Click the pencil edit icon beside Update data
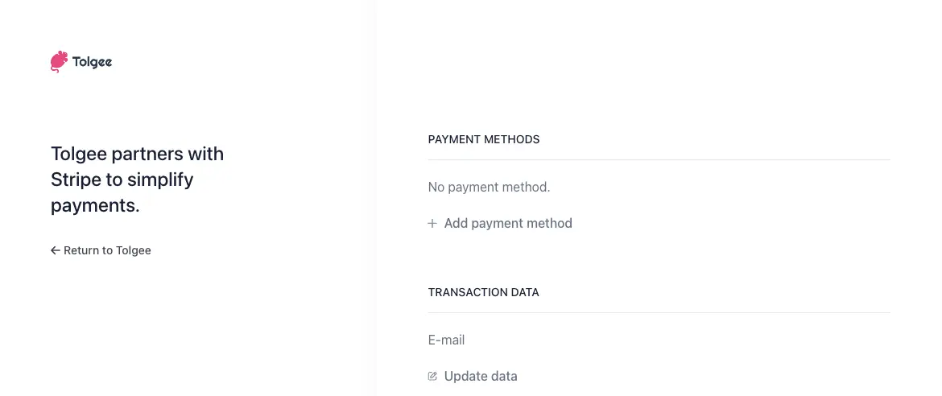The width and height of the screenshot is (942, 396). [432, 377]
